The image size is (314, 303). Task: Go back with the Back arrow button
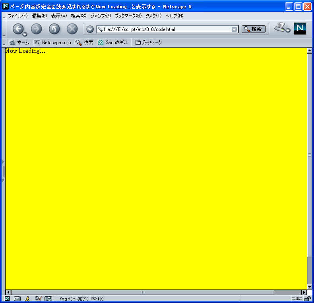pyautogui.click(x=18, y=29)
